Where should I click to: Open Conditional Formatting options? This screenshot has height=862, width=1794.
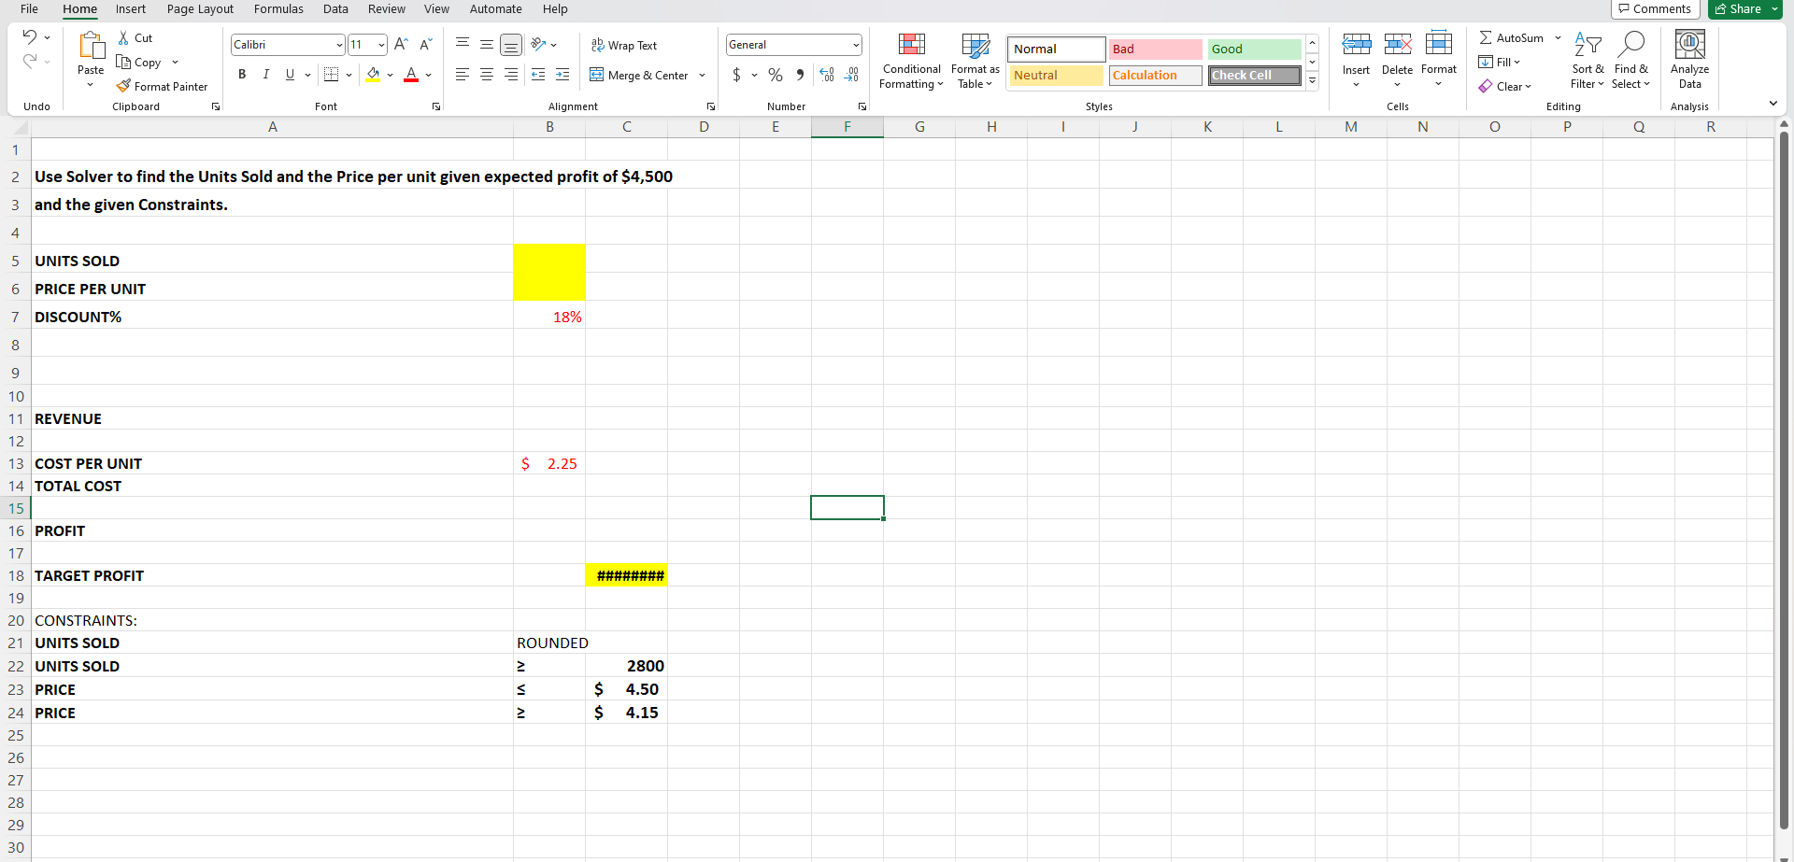pyautogui.click(x=910, y=62)
